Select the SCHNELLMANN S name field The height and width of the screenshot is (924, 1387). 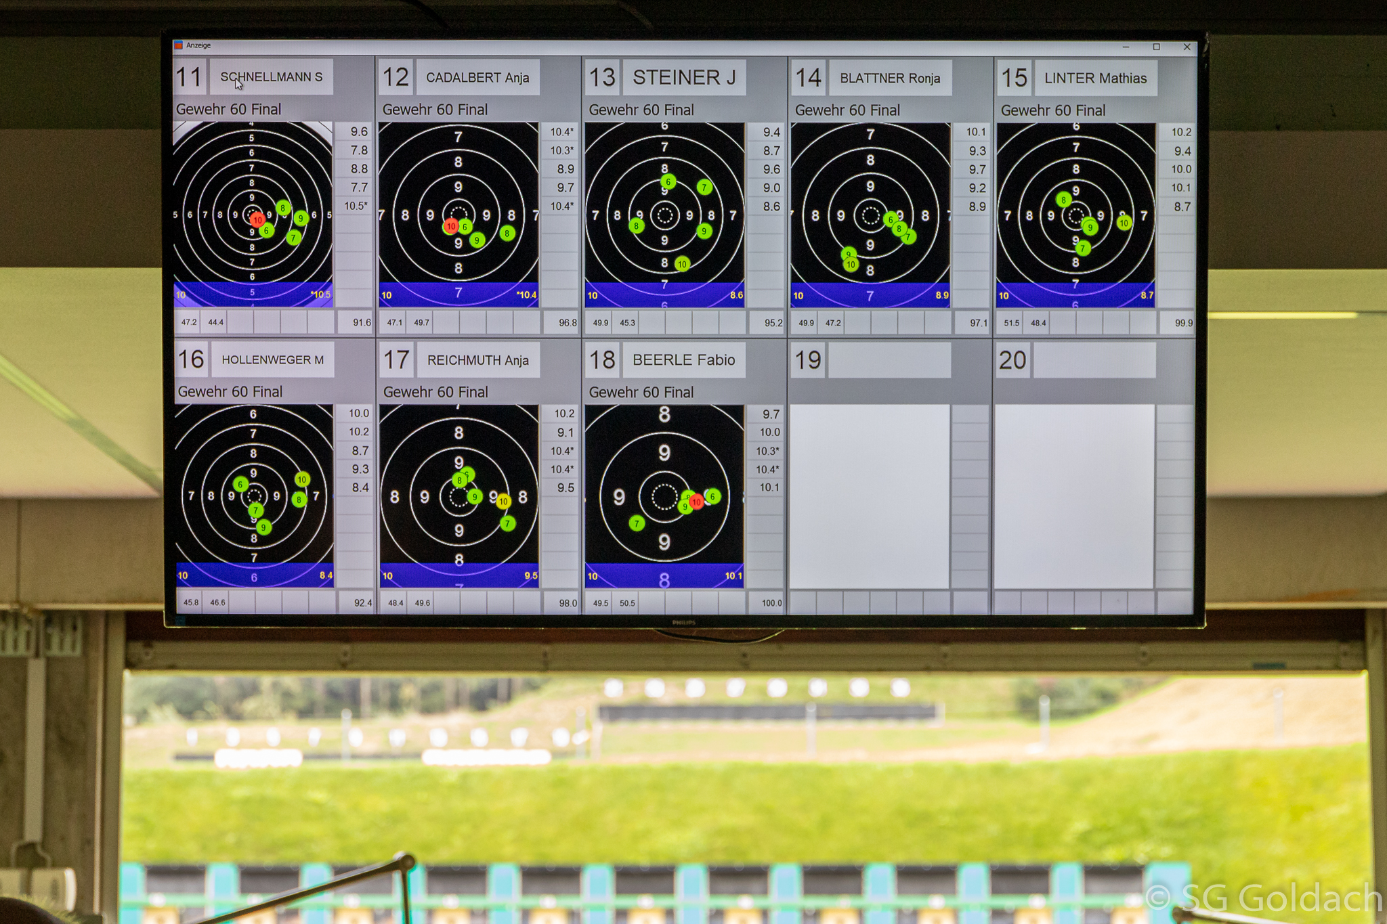[x=272, y=77]
